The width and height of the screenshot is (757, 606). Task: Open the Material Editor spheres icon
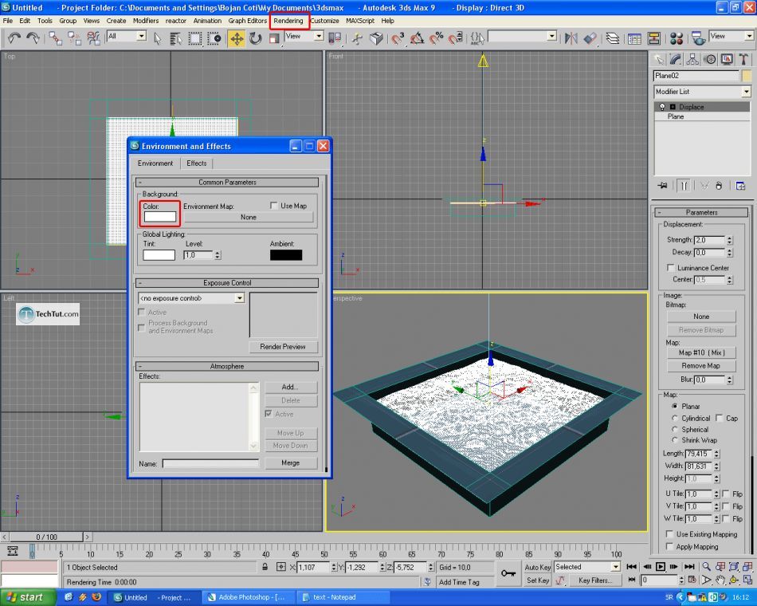tap(677, 38)
